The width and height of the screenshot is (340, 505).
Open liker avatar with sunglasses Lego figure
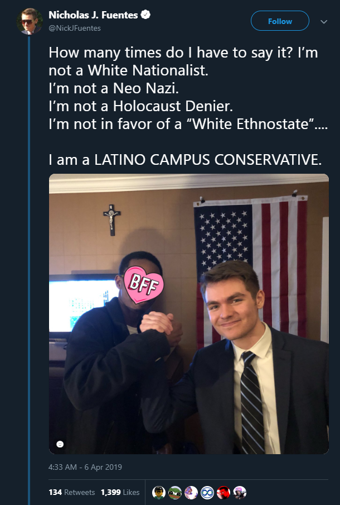tap(158, 493)
